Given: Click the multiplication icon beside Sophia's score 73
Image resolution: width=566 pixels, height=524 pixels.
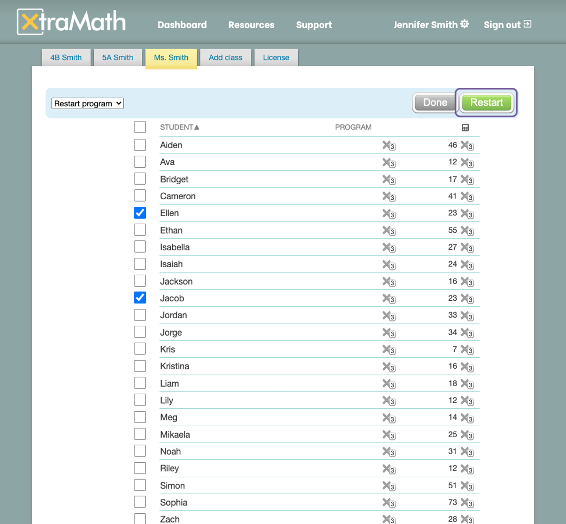Looking at the screenshot, I should [x=467, y=503].
